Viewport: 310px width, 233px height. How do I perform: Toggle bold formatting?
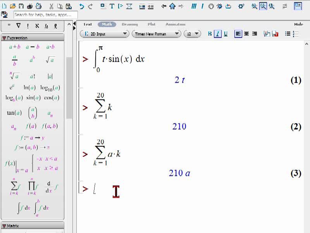click(x=210, y=34)
